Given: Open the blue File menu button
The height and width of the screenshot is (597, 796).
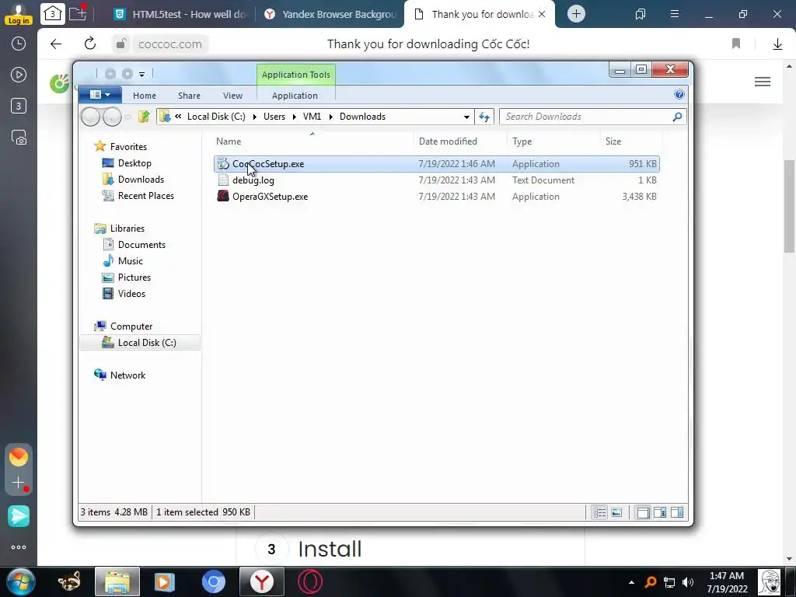Looking at the screenshot, I should 100,94.
